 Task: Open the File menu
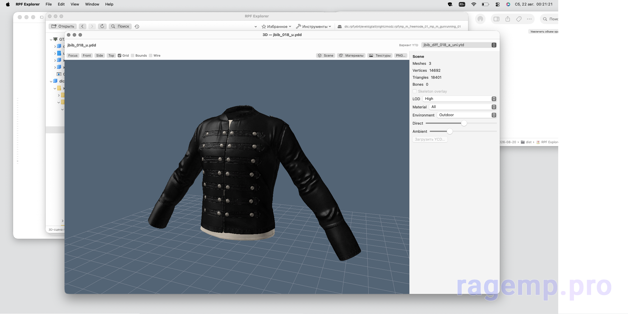tap(49, 4)
